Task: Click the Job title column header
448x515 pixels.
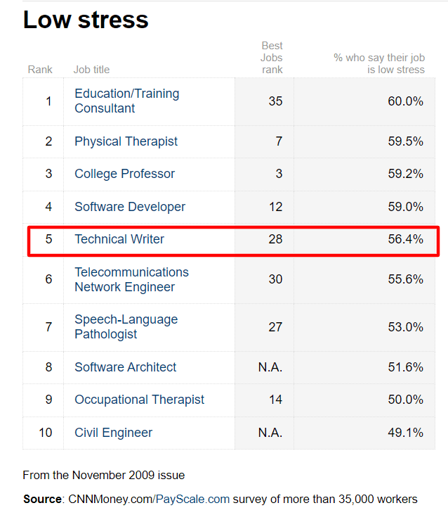Action: click(91, 70)
